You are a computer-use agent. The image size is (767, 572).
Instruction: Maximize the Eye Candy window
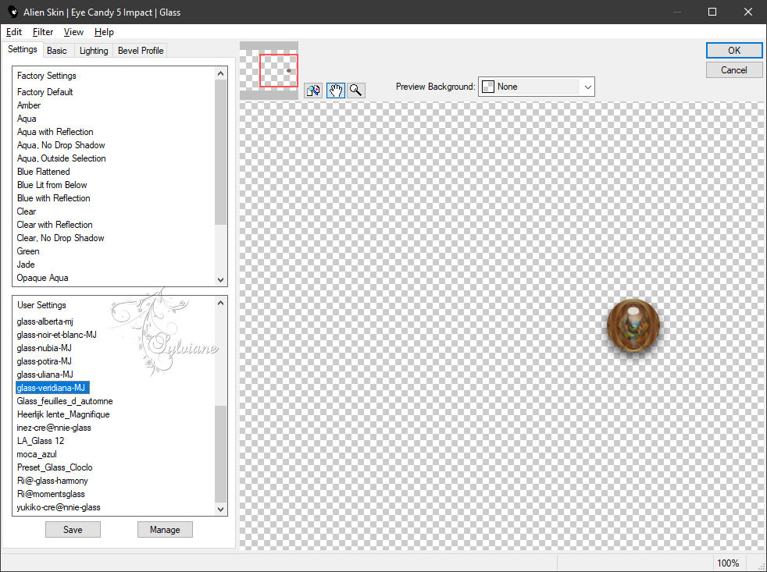[x=712, y=12]
